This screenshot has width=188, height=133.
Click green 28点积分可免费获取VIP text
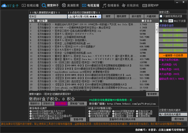click(110, 100)
